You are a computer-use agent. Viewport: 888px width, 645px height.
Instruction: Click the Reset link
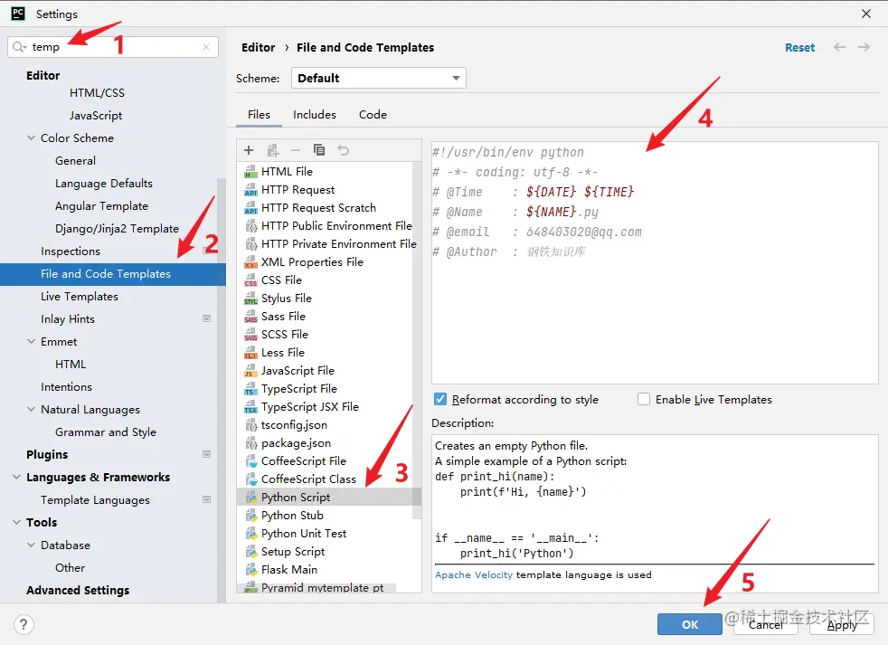799,48
